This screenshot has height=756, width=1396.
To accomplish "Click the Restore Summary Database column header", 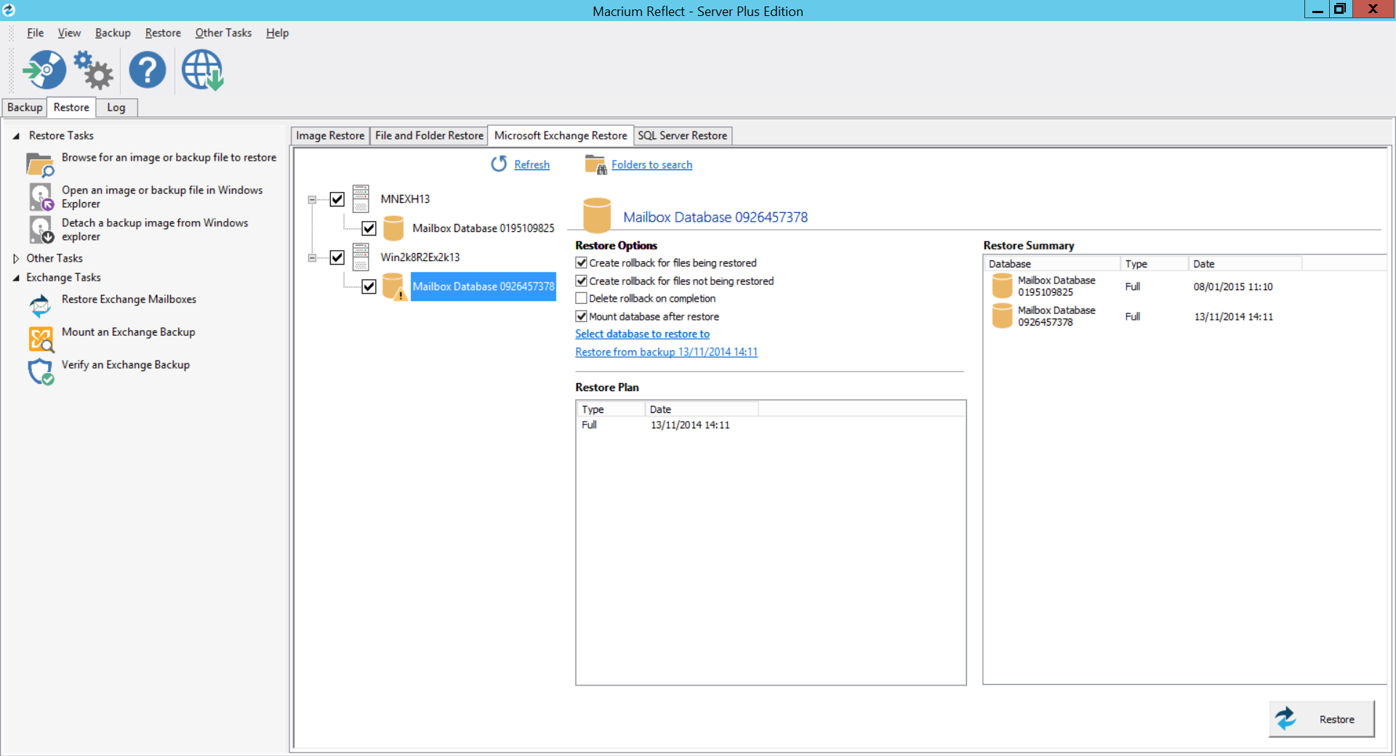I will pos(1051,264).
